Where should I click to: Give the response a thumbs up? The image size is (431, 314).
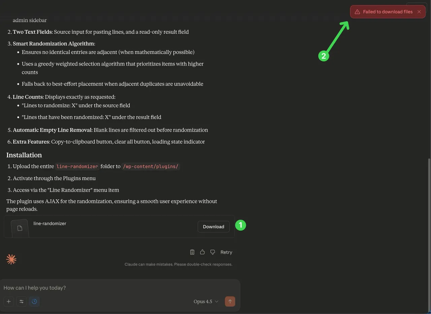tap(202, 252)
